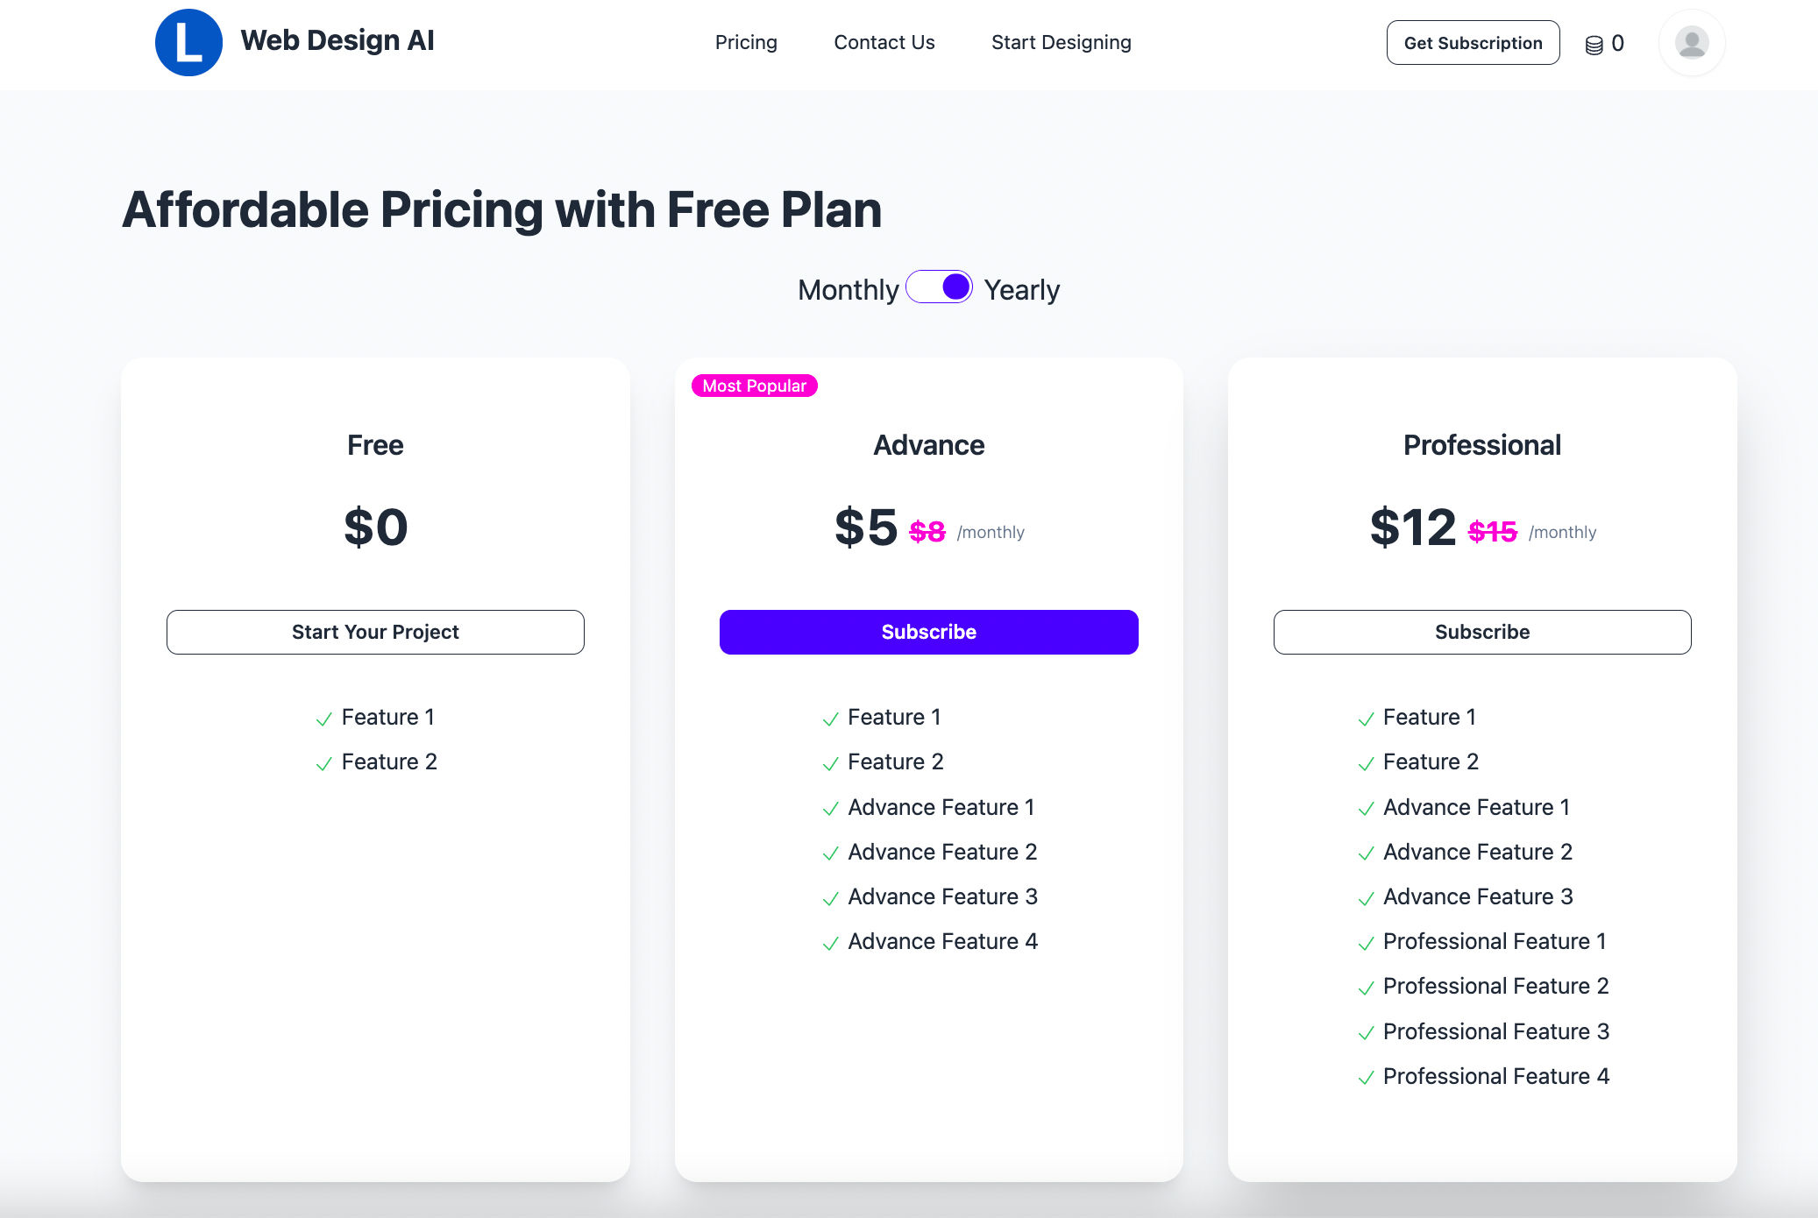Click the Web Design AI logo icon
Viewport: 1818px width, 1218px height.
189,41
